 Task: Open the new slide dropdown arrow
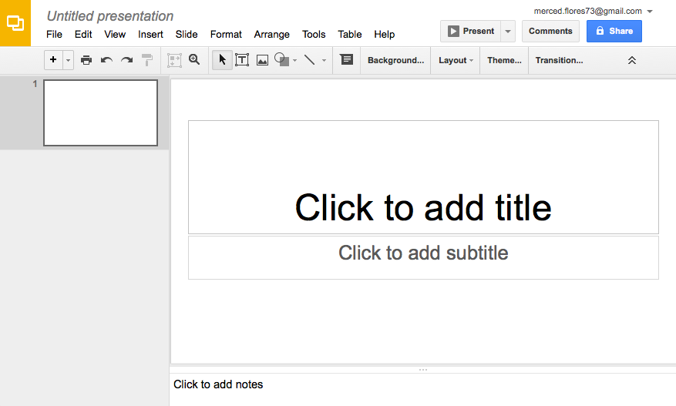coord(68,60)
